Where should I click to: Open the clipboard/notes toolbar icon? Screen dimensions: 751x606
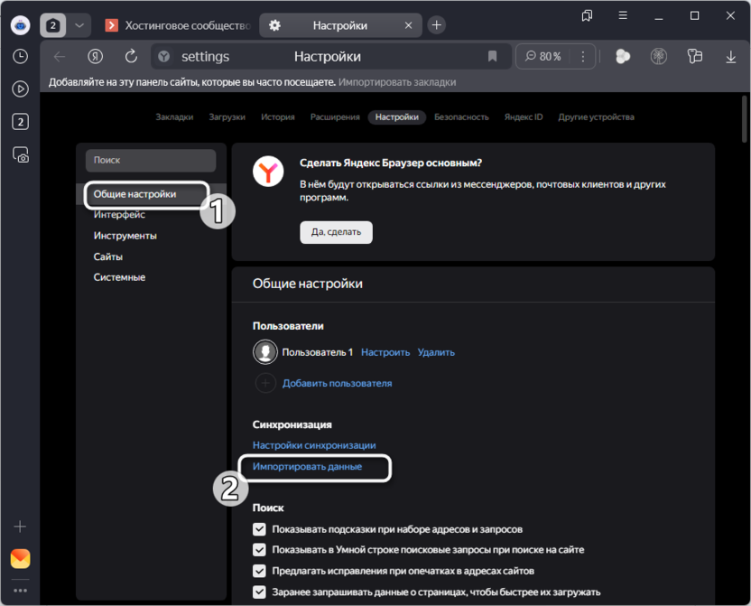coord(694,57)
